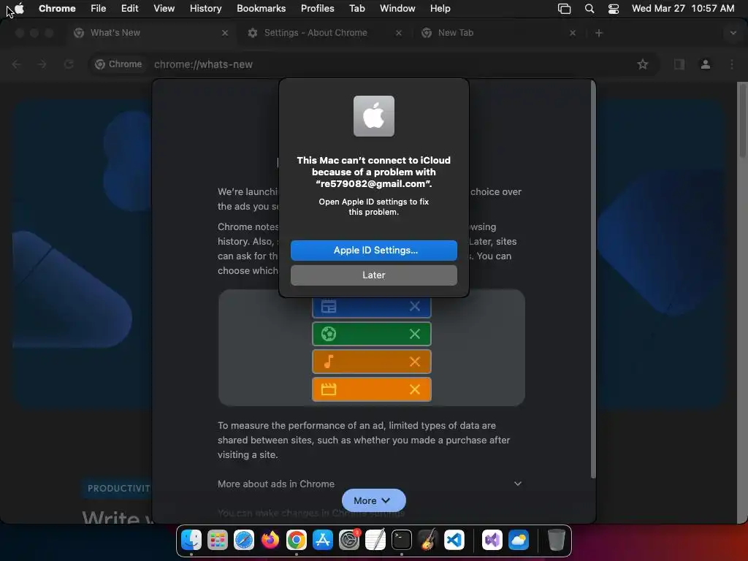Open GarageBand from the Dock

428,540
